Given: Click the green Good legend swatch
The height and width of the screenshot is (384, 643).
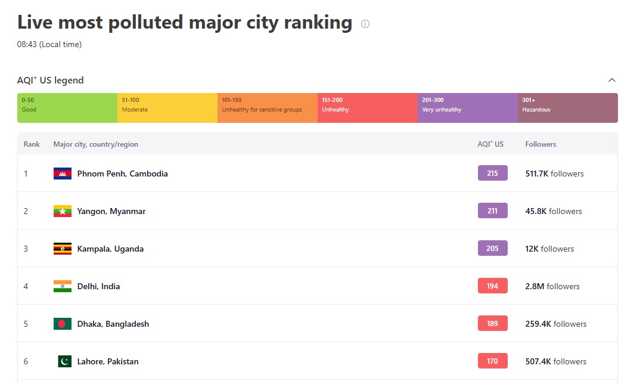Looking at the screenshot, I should tap(67, 108).
